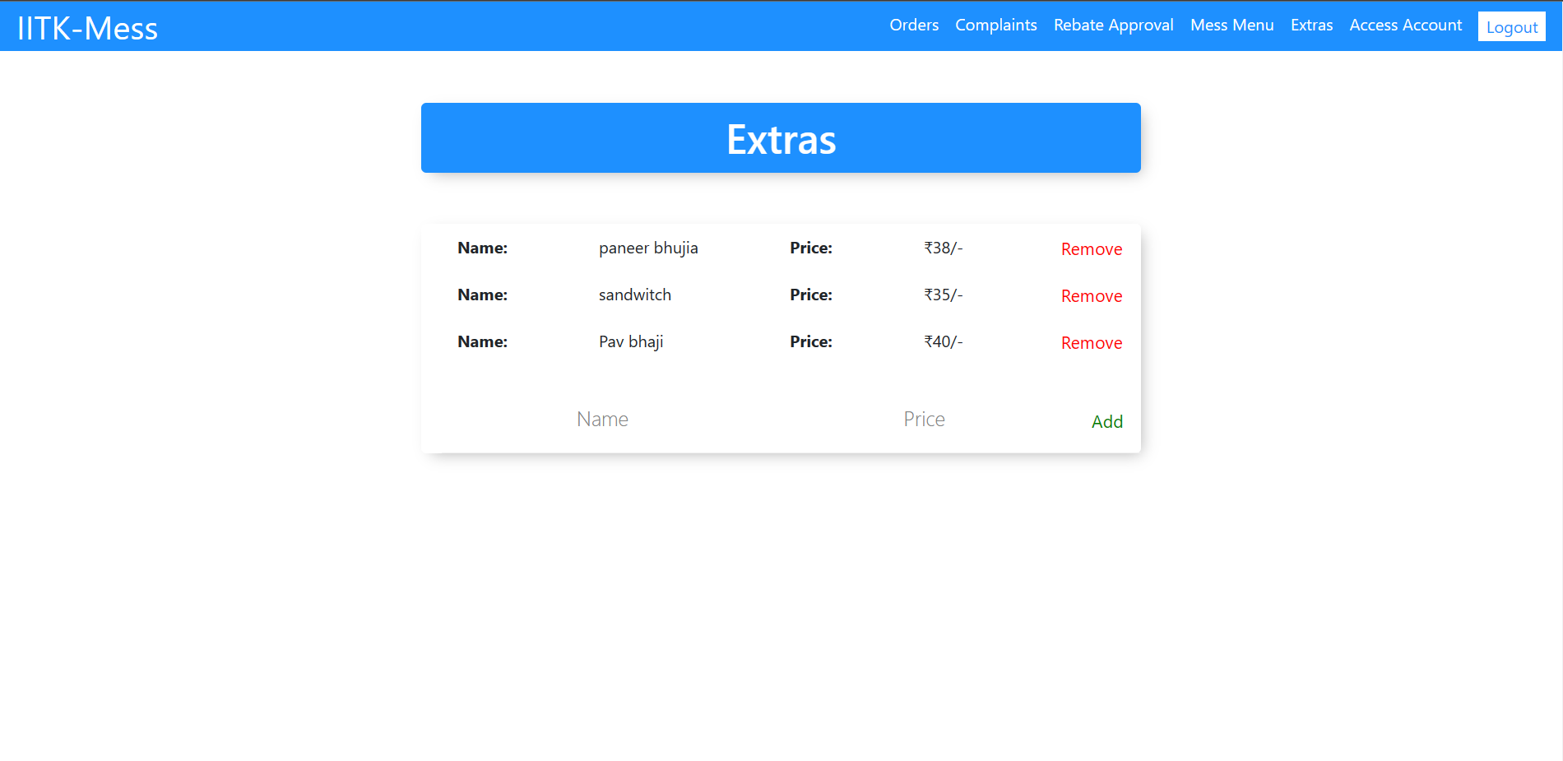Click the ₹38/- price of paneer bhujia
Image resolution: width=1563 pixels, height=761 pixels.
tap(941, 248)
